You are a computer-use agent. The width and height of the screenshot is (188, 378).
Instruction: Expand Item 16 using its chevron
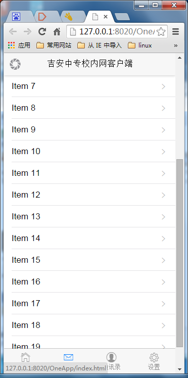164,282
